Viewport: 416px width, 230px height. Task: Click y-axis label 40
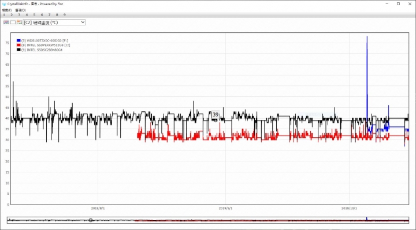coord(8,118)
